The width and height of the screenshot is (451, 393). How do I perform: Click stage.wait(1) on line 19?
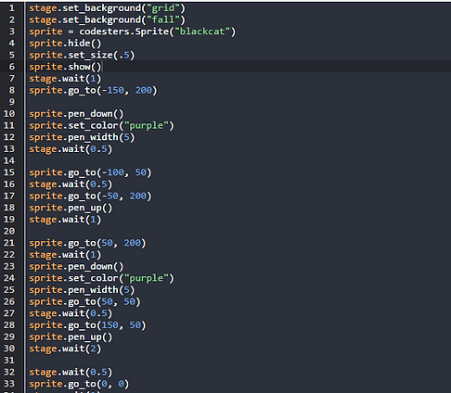pos(65,220)
